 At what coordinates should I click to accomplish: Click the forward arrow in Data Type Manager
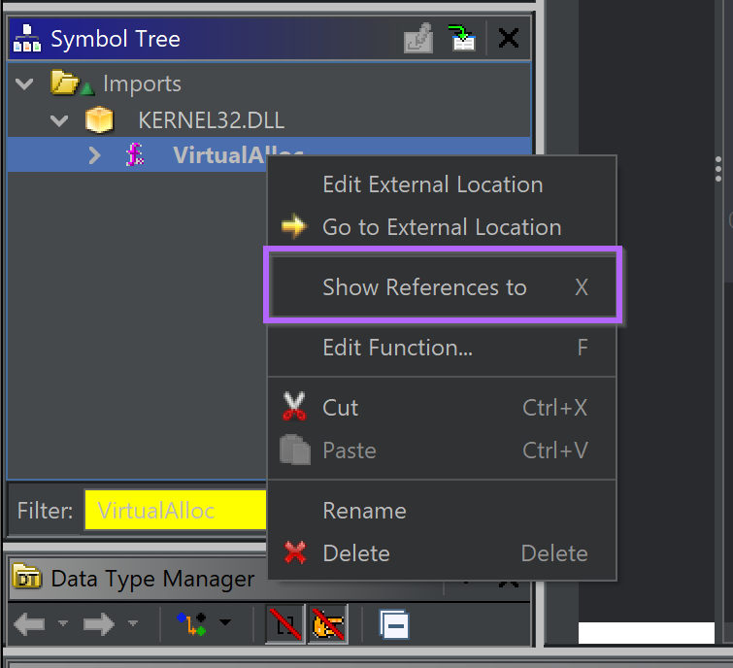pos(99,624)
